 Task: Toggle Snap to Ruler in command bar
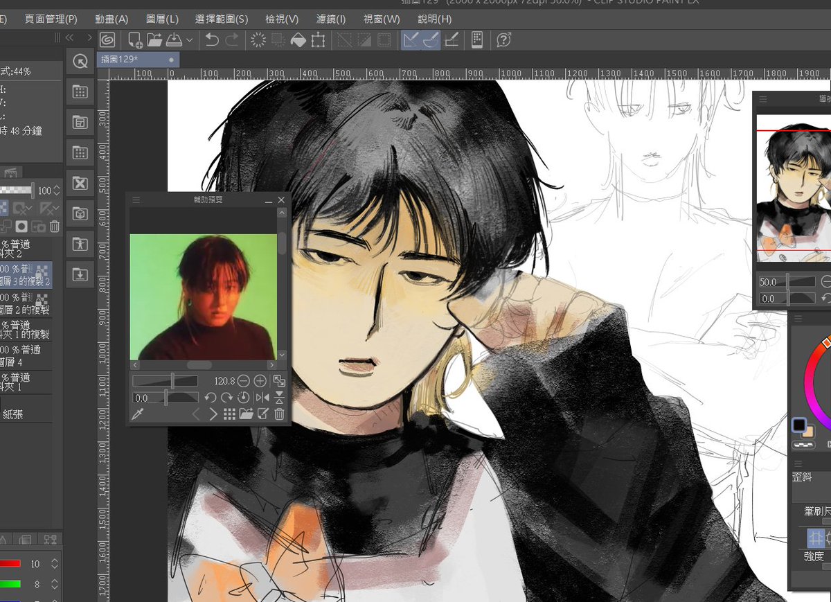click(411, 40)
